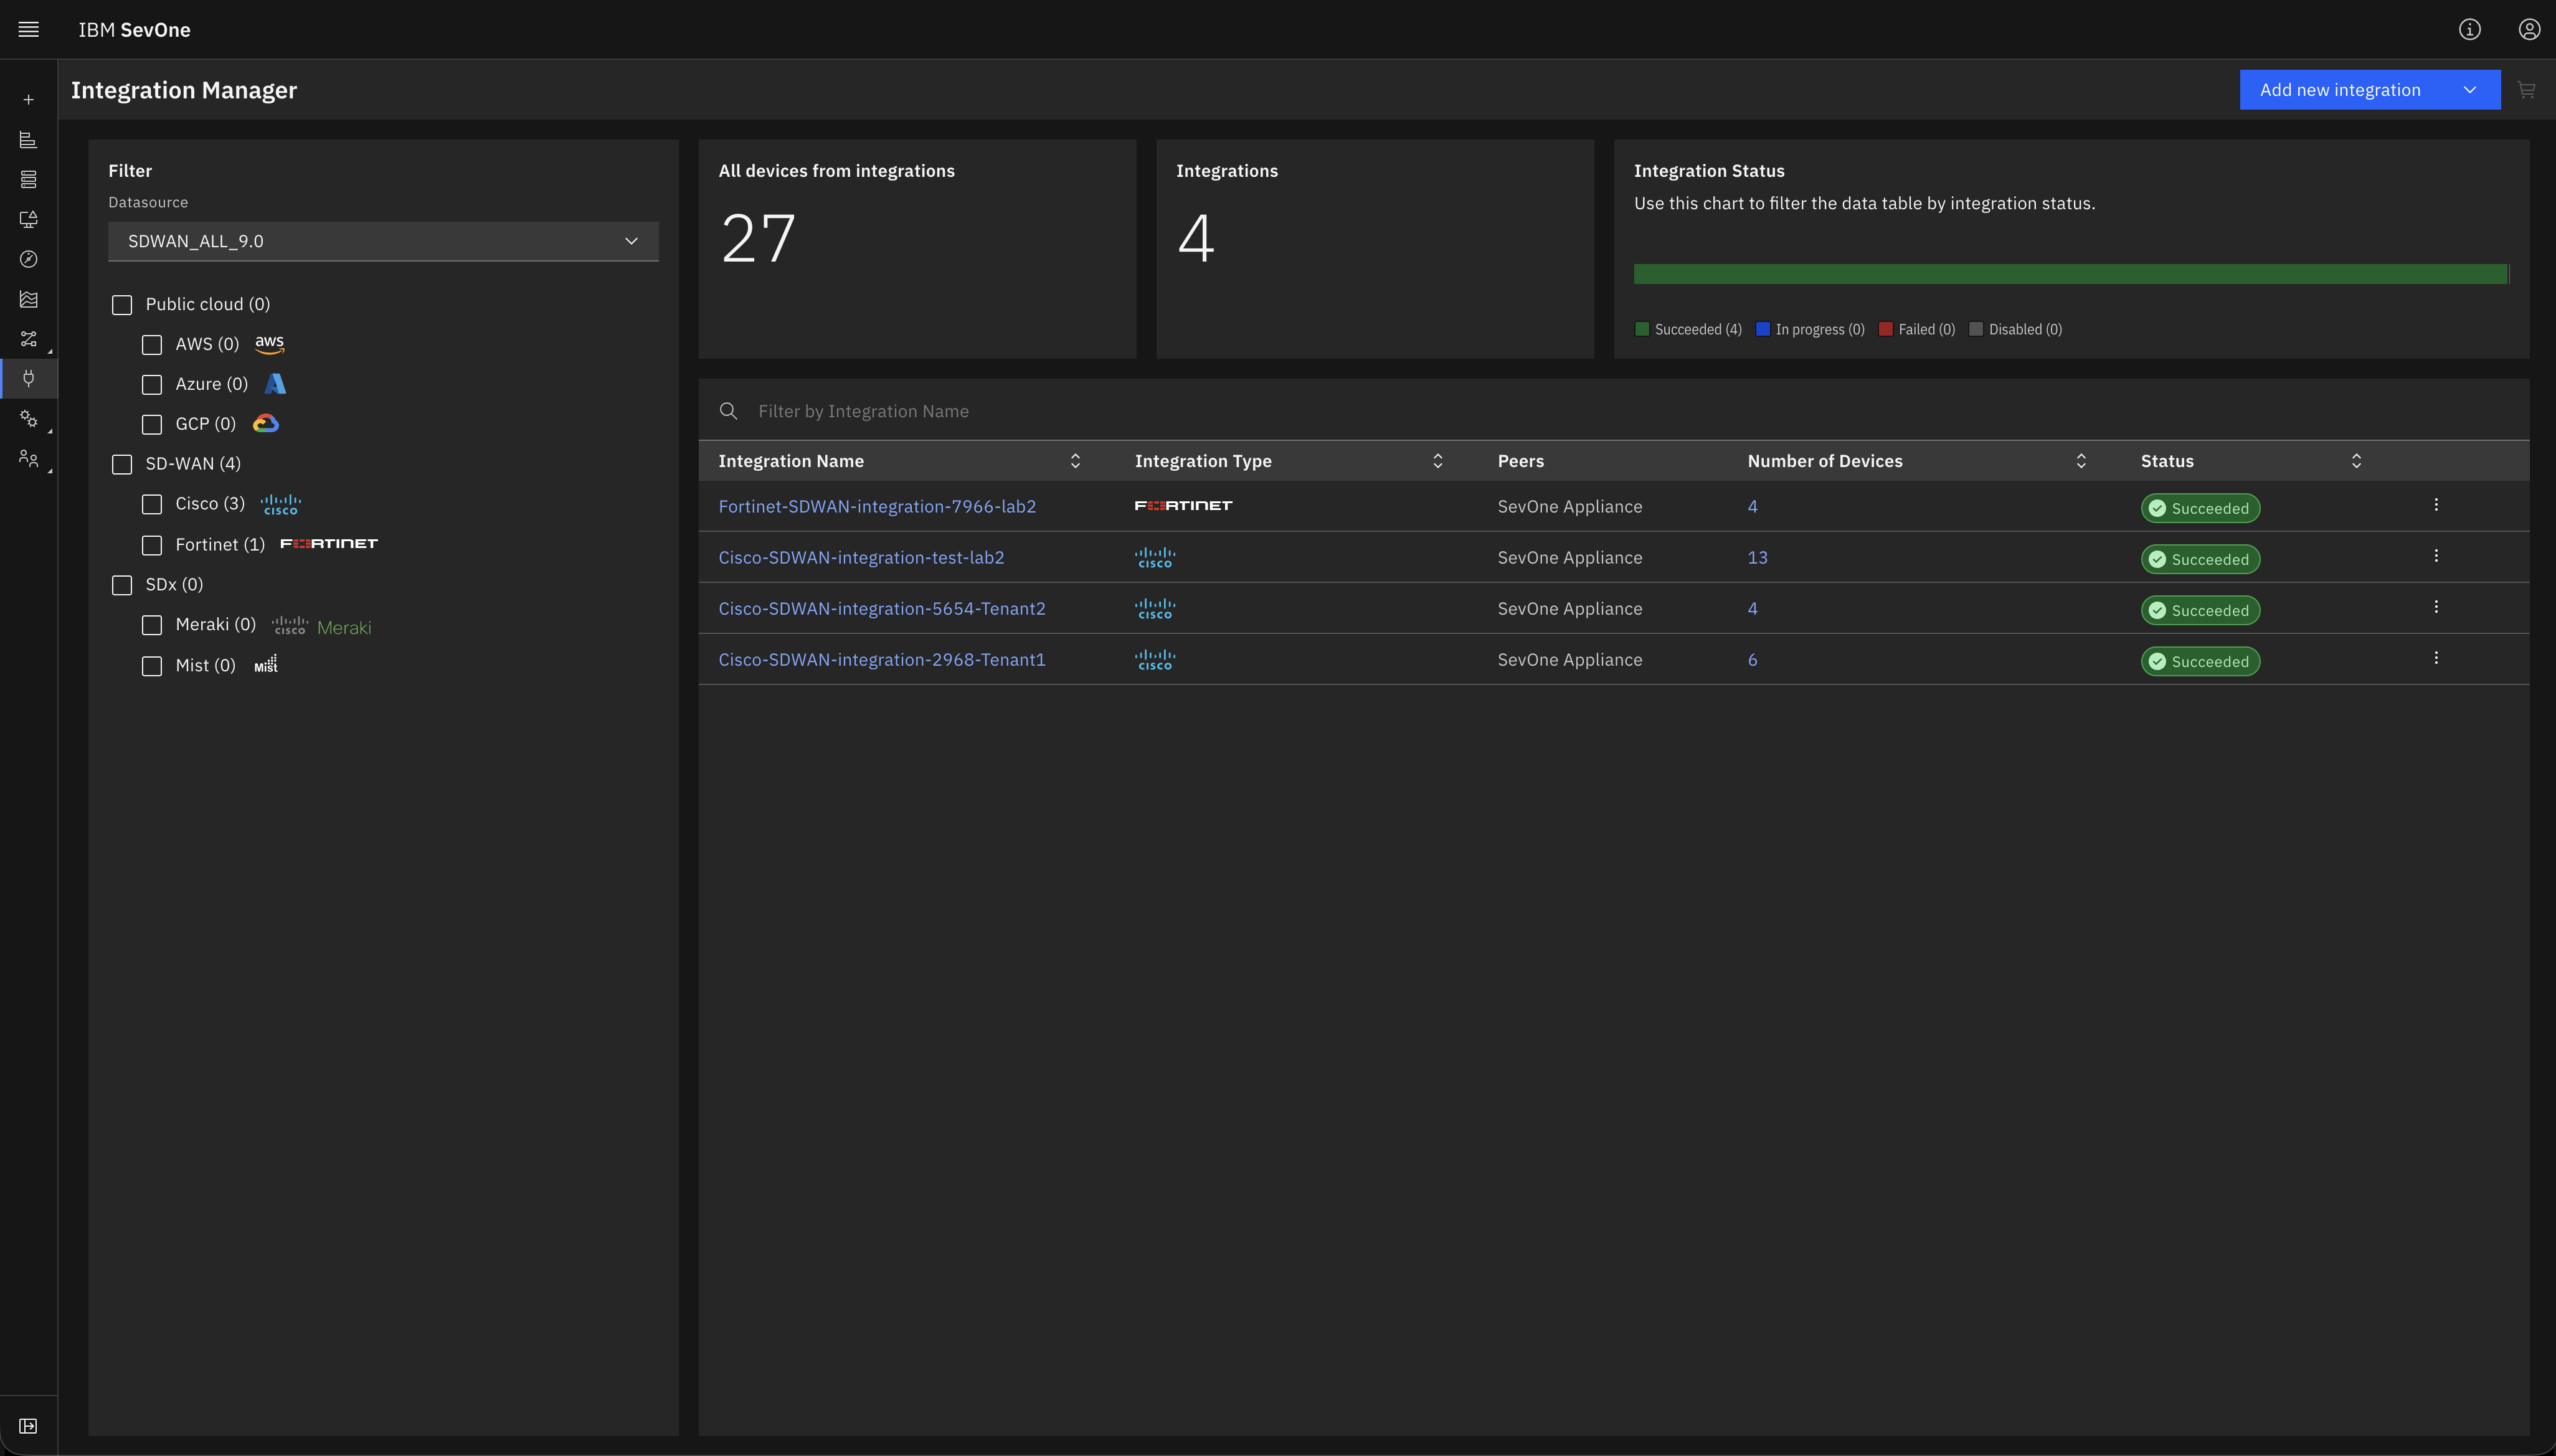Open the gears configuration sidebar icon
The width and height of the screenshot is (2556, 1456).
pyautogui.click(x=29, y=419)
